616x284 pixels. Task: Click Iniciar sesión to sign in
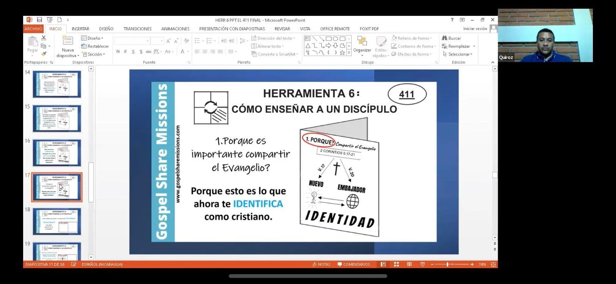[x=475, y=29]
